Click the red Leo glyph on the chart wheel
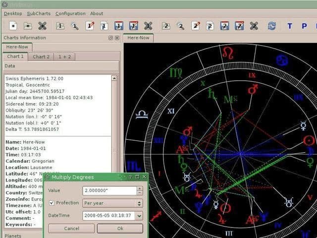The image size is (317, 238). [228, 53]
